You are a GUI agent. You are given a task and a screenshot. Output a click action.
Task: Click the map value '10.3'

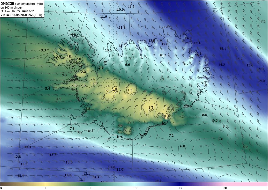click(163, 55)
